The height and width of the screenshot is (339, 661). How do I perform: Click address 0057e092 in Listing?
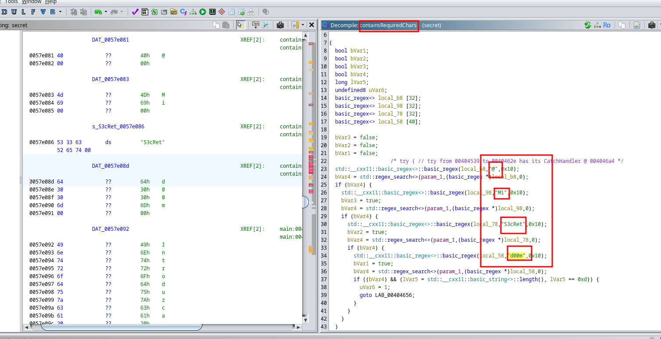(42, 245)
